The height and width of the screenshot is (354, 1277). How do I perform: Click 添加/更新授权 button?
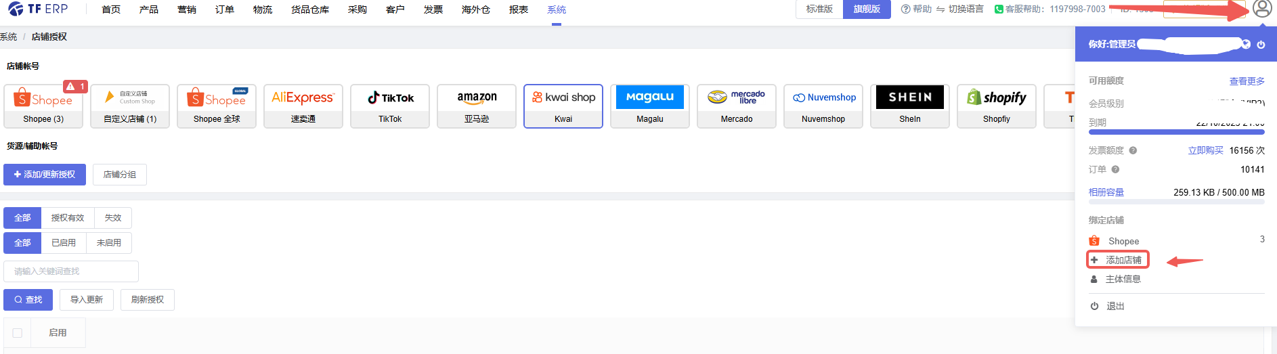pyautogui.click(x=45, y=175)
